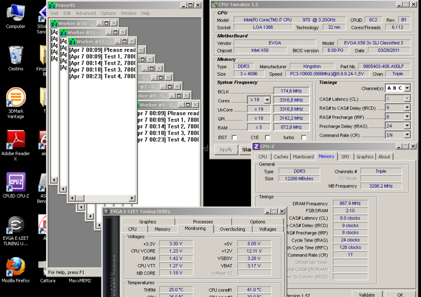Launch Mozilla Firefox desktop icon
Image resolution: width=421 pixels, height=297 pixels.
point(16,270)
